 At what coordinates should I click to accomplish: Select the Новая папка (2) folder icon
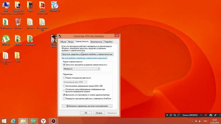(x=6, y=58)
